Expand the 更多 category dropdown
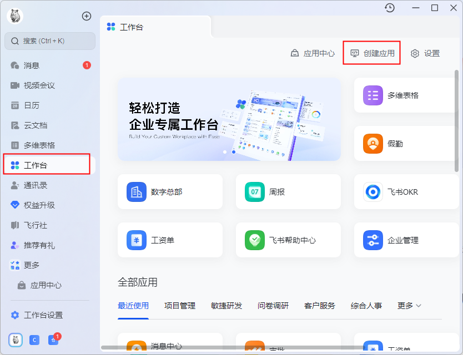The height and width of the screenshot is (355, 463). point(409,306)
